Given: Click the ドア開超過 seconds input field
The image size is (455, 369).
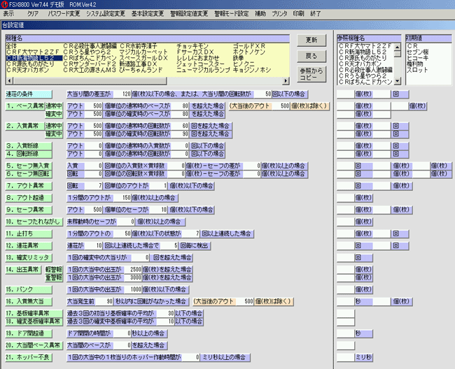Looking at the screenshot, I should pyautogui.click(x=122, y=333).
